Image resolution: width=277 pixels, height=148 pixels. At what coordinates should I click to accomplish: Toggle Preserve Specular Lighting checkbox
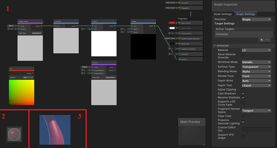243,122
